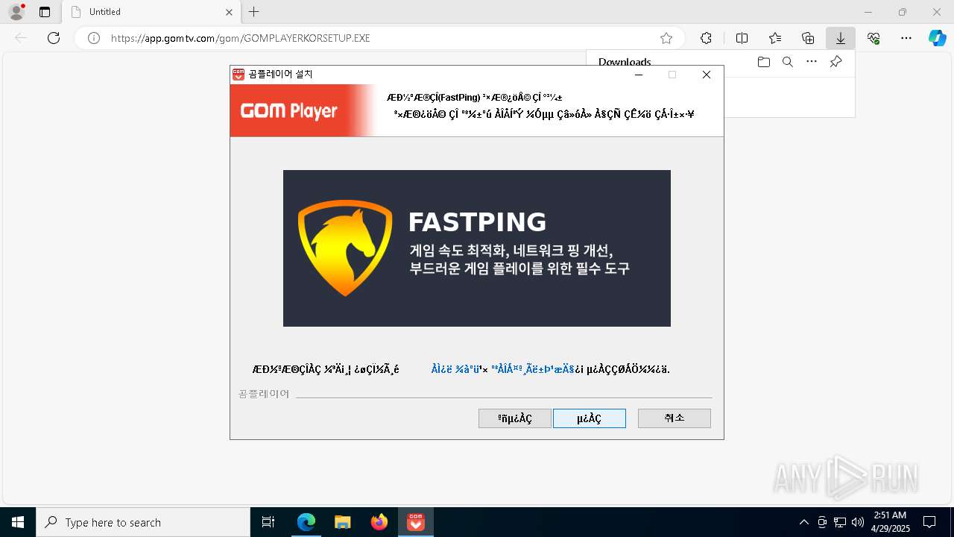The width and height of the screenshot is (954, 537).
Task: Close the Untitled tab
Action: tap(230, 12)
